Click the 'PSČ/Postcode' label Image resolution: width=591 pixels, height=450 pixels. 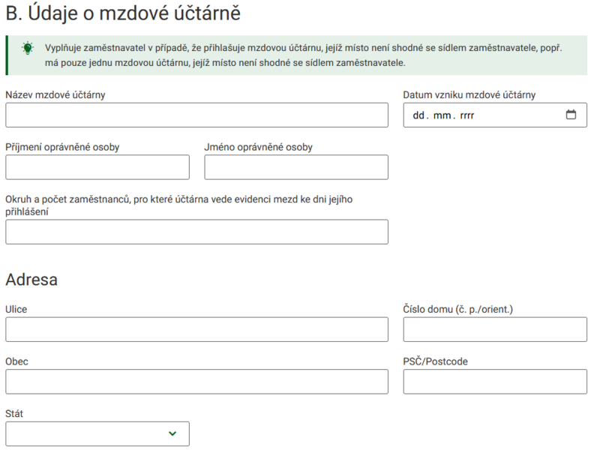(435, 361)
